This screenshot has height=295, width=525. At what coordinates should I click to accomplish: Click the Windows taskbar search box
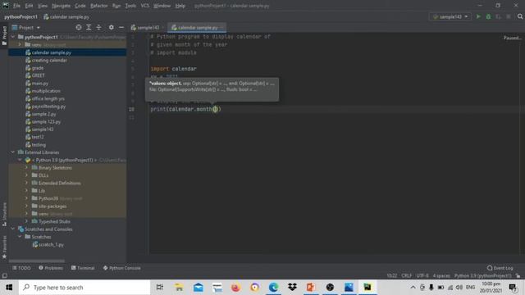[x=84, y=288]
